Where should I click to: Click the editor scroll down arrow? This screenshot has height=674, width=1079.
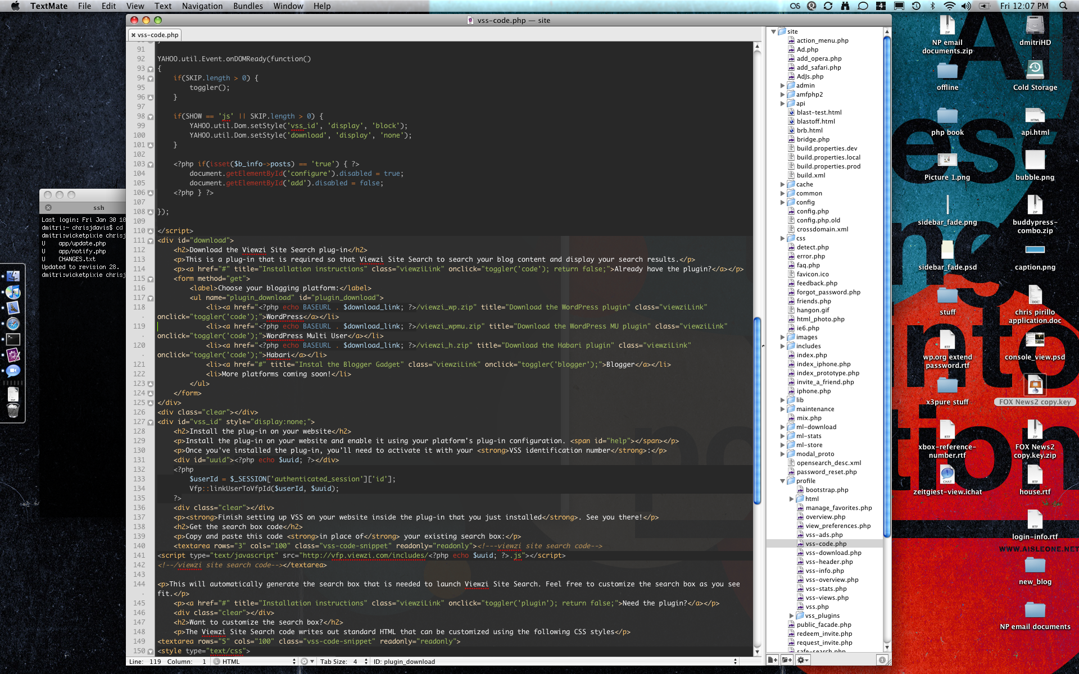757,652
